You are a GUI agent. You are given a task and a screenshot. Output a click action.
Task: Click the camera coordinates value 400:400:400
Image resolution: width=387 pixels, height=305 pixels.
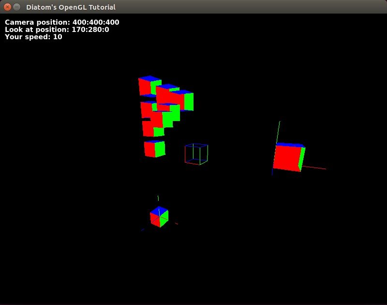click(x=96, y=22)
